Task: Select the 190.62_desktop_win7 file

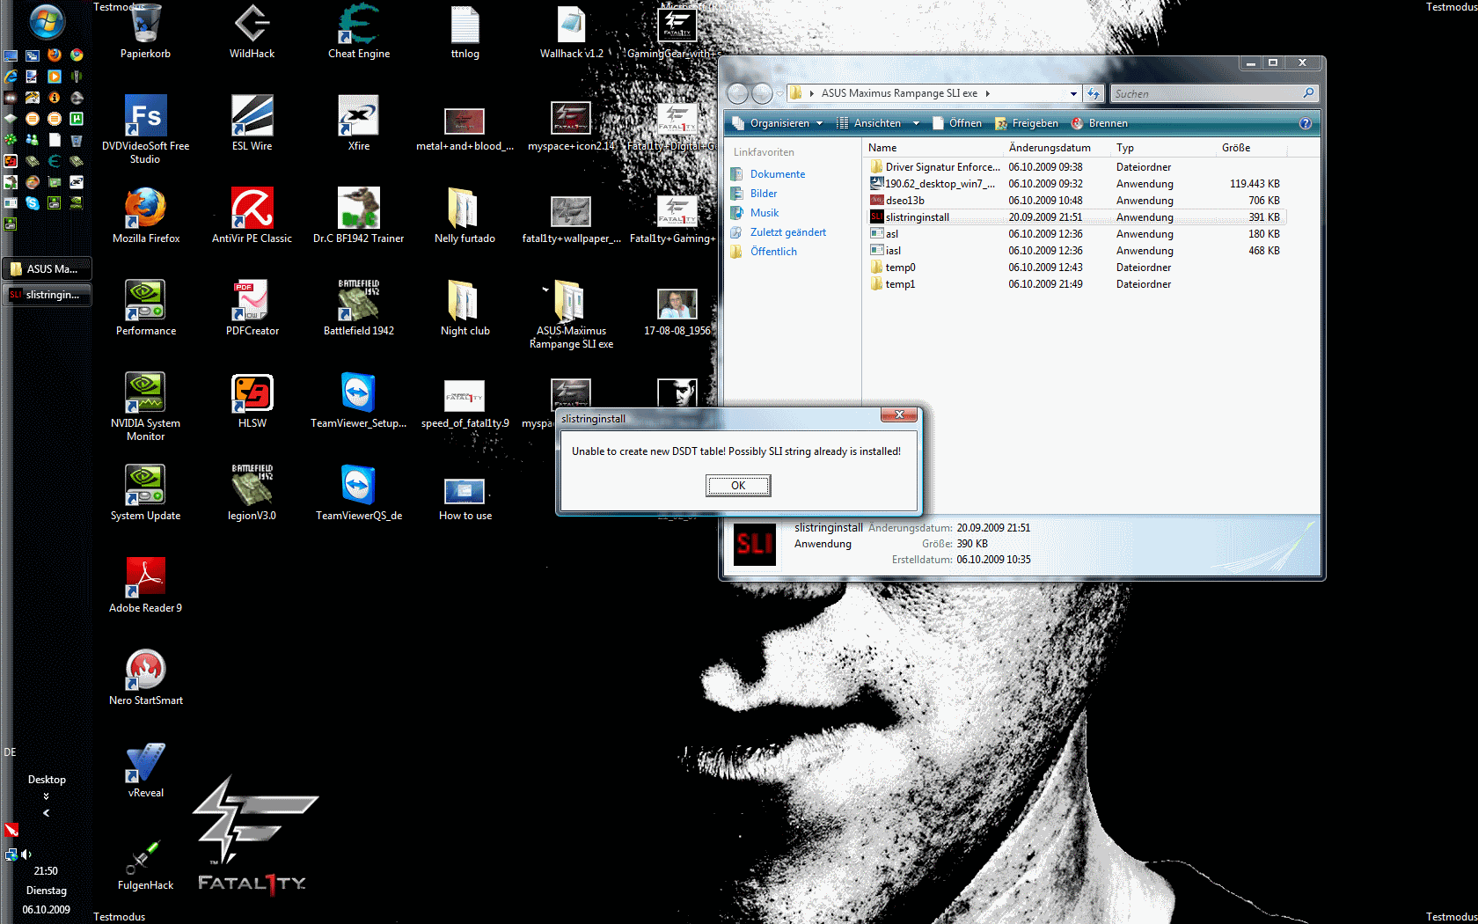Action: [x=1076, y=184]
